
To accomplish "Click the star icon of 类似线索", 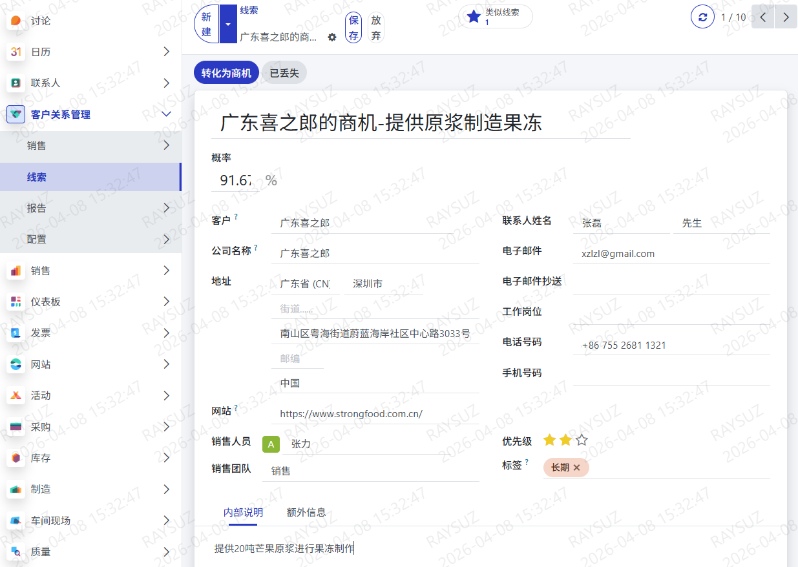I will point(474,17).
